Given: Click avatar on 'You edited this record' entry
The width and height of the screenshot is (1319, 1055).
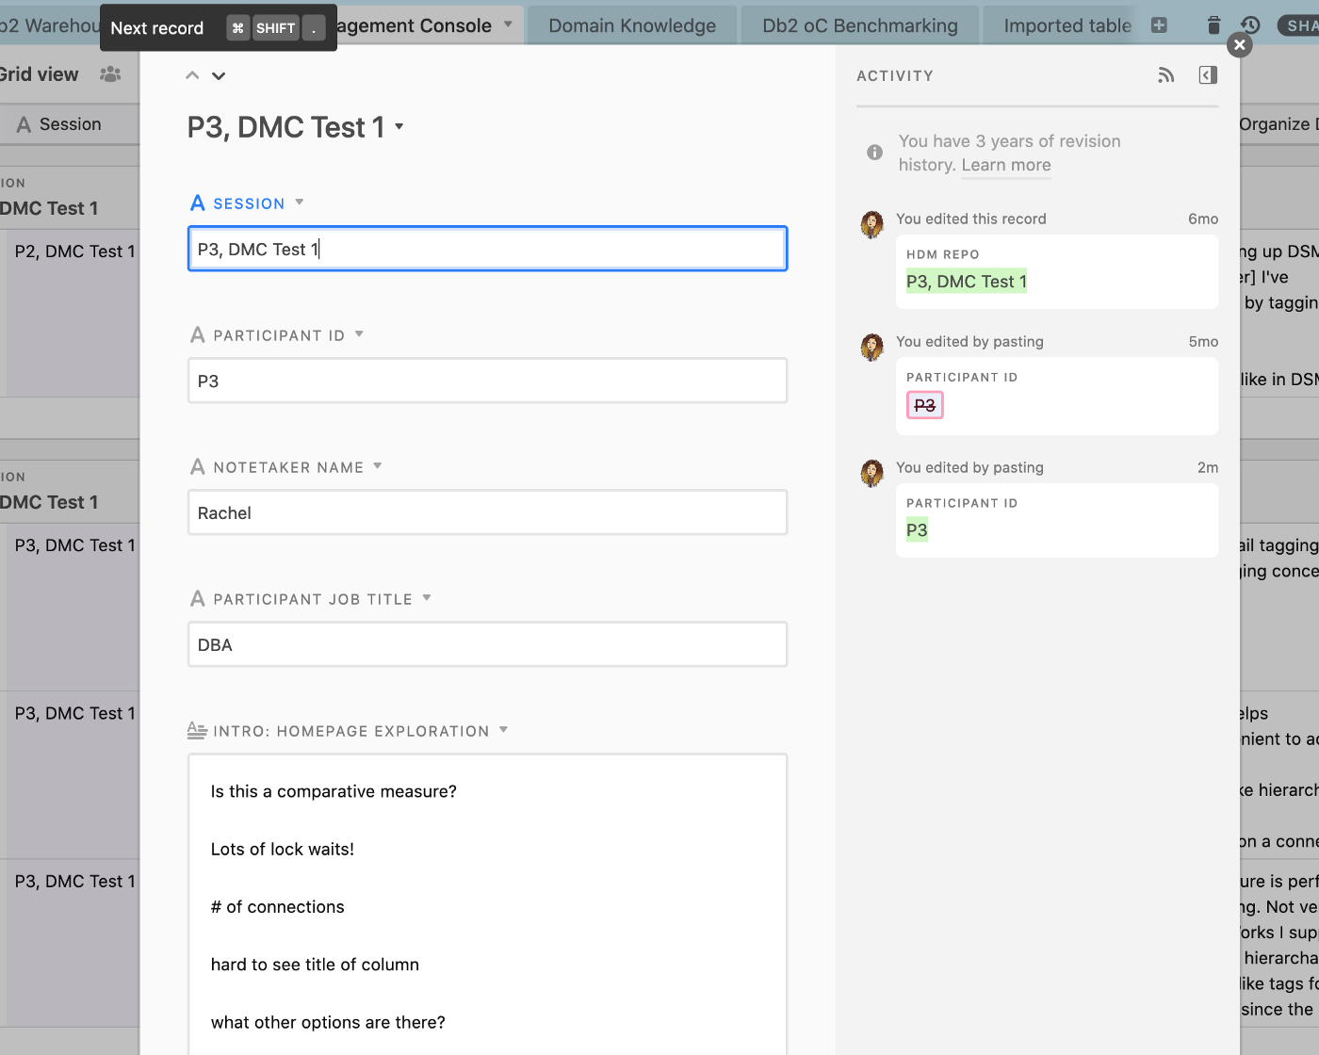Looking at the screenshot, I should [x=872, y=224].
